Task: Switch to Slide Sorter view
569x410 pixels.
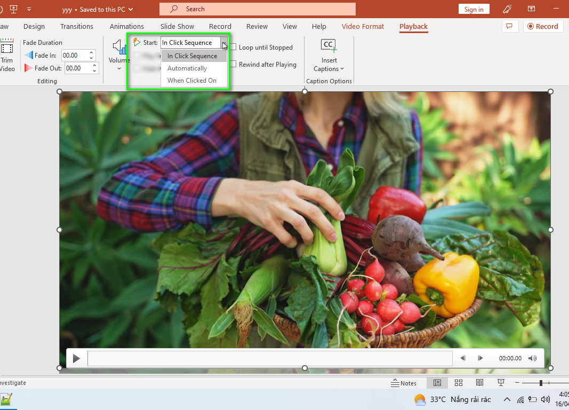Action: click(459, 383)
